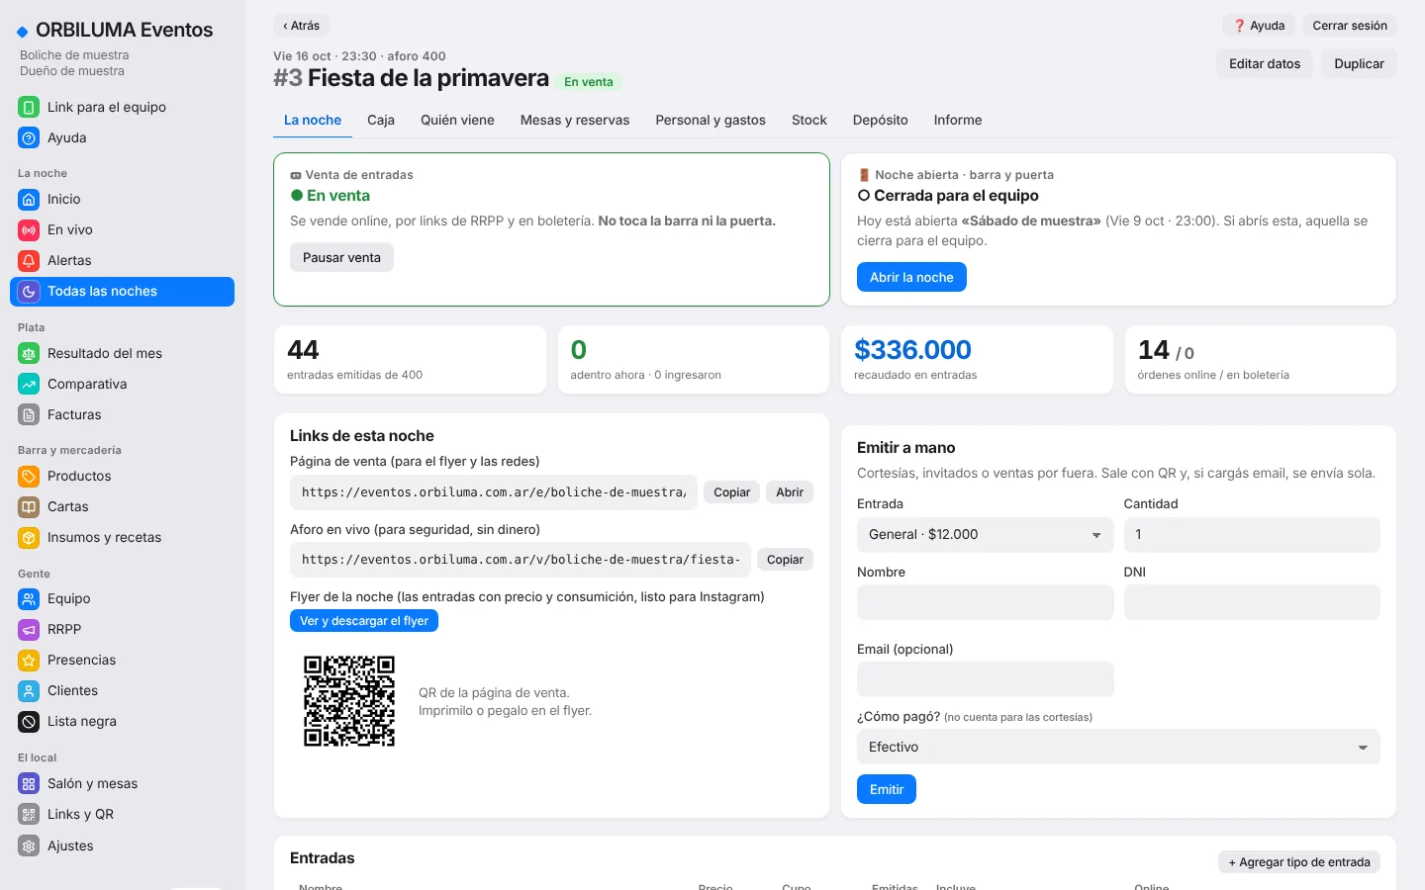Expand the Entrada type dropdown
The image size is (1425, 890).
point(985,534)
